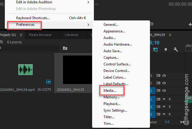The height and width of the screenshot is (129, 192).
Task: Toggle sync lock on A3 track
Action: 158,114
